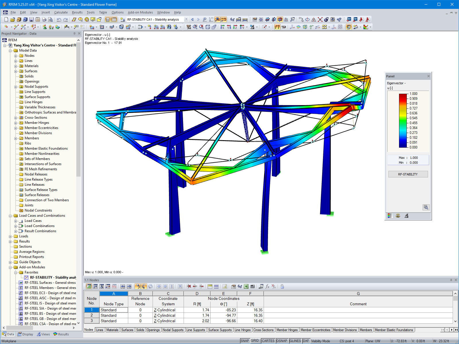This screenshot has width=459, height=344.
Task: Click the magnifier icon in Panel
Action: click(x=426, y=207)
